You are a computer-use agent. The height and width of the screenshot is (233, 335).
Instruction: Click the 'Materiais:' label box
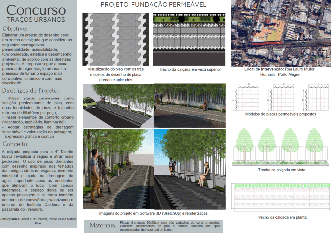103,226
